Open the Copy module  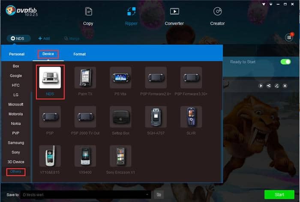point(88,16)
